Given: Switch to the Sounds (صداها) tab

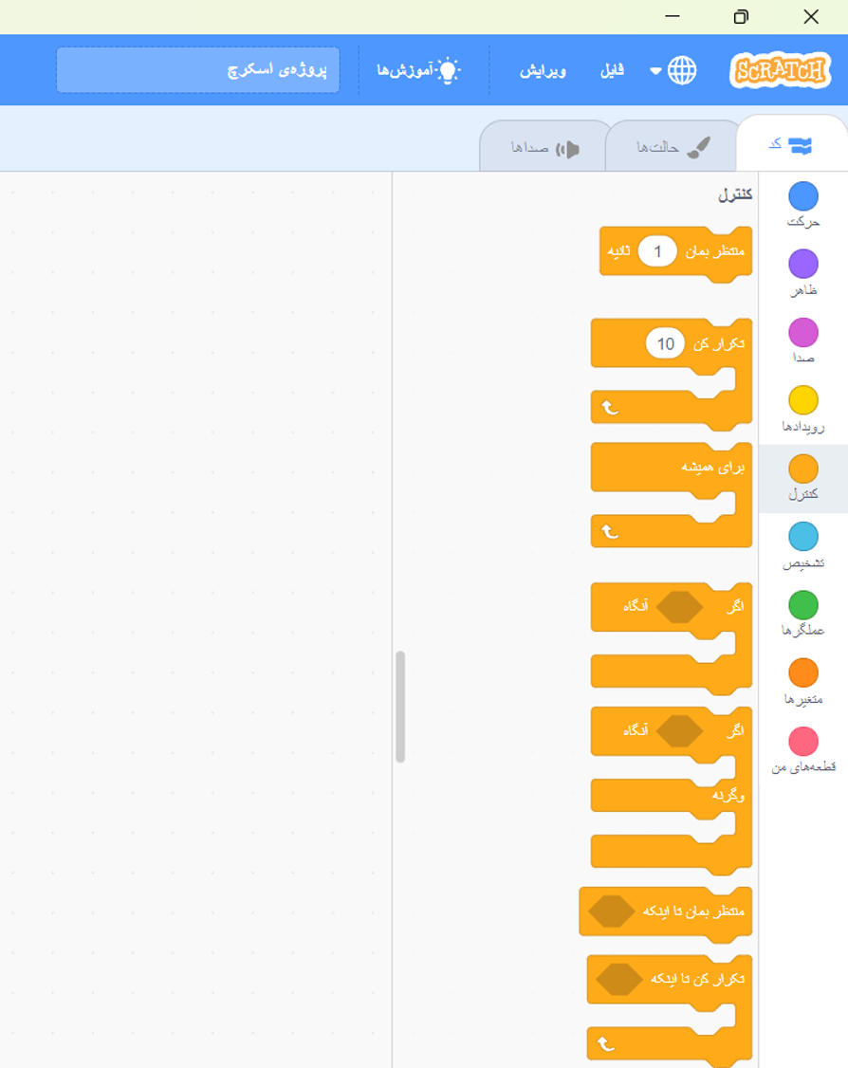Looking at the screenshot, I should click(544, 148).
